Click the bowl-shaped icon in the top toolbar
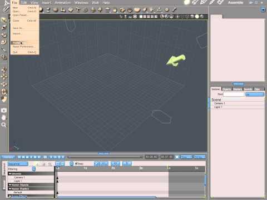Viewport: 267px width, 200px height. tap(137, 9)
